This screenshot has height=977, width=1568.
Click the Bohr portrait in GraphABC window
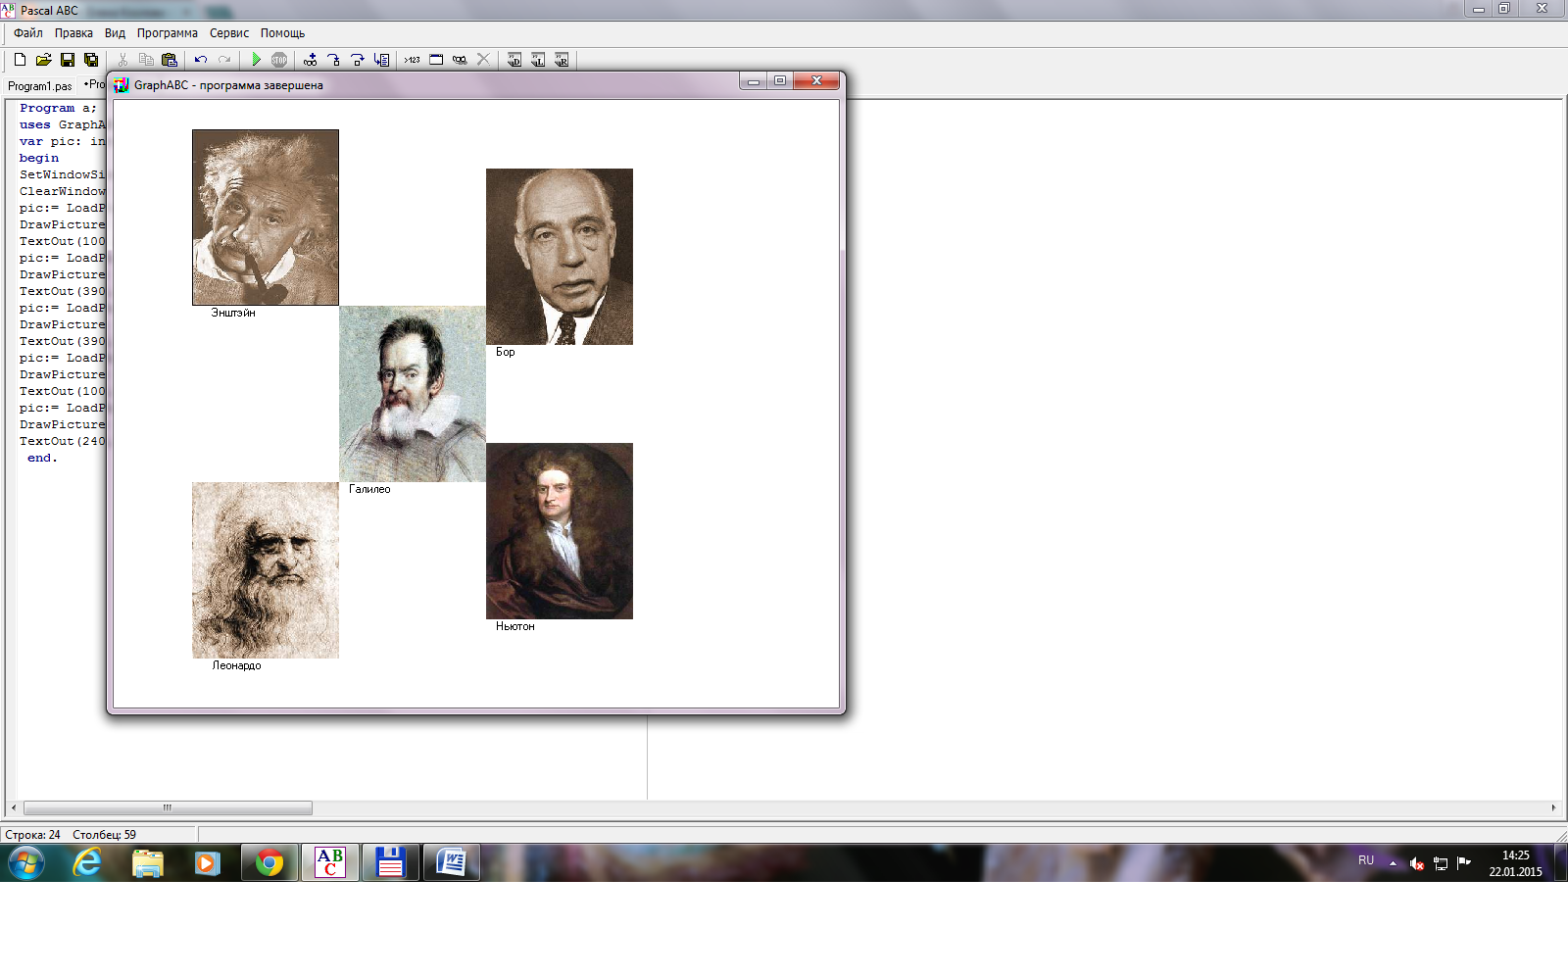tap(560, 257)
